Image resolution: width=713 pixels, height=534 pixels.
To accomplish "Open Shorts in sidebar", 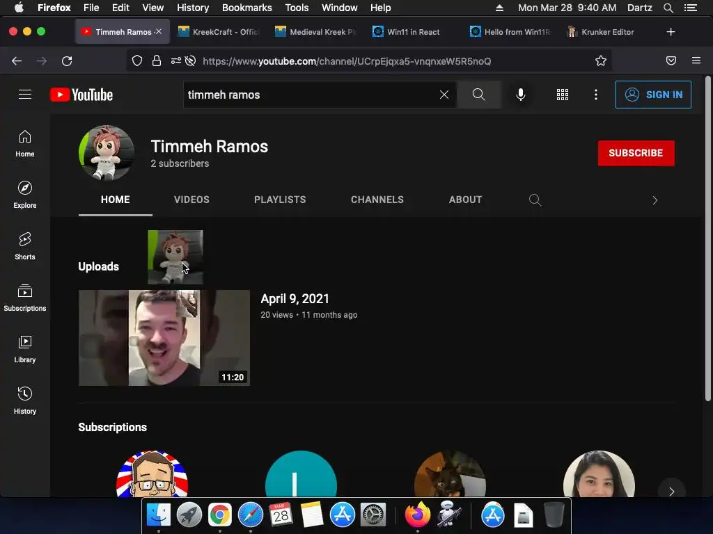I will (x=25, y=247).
